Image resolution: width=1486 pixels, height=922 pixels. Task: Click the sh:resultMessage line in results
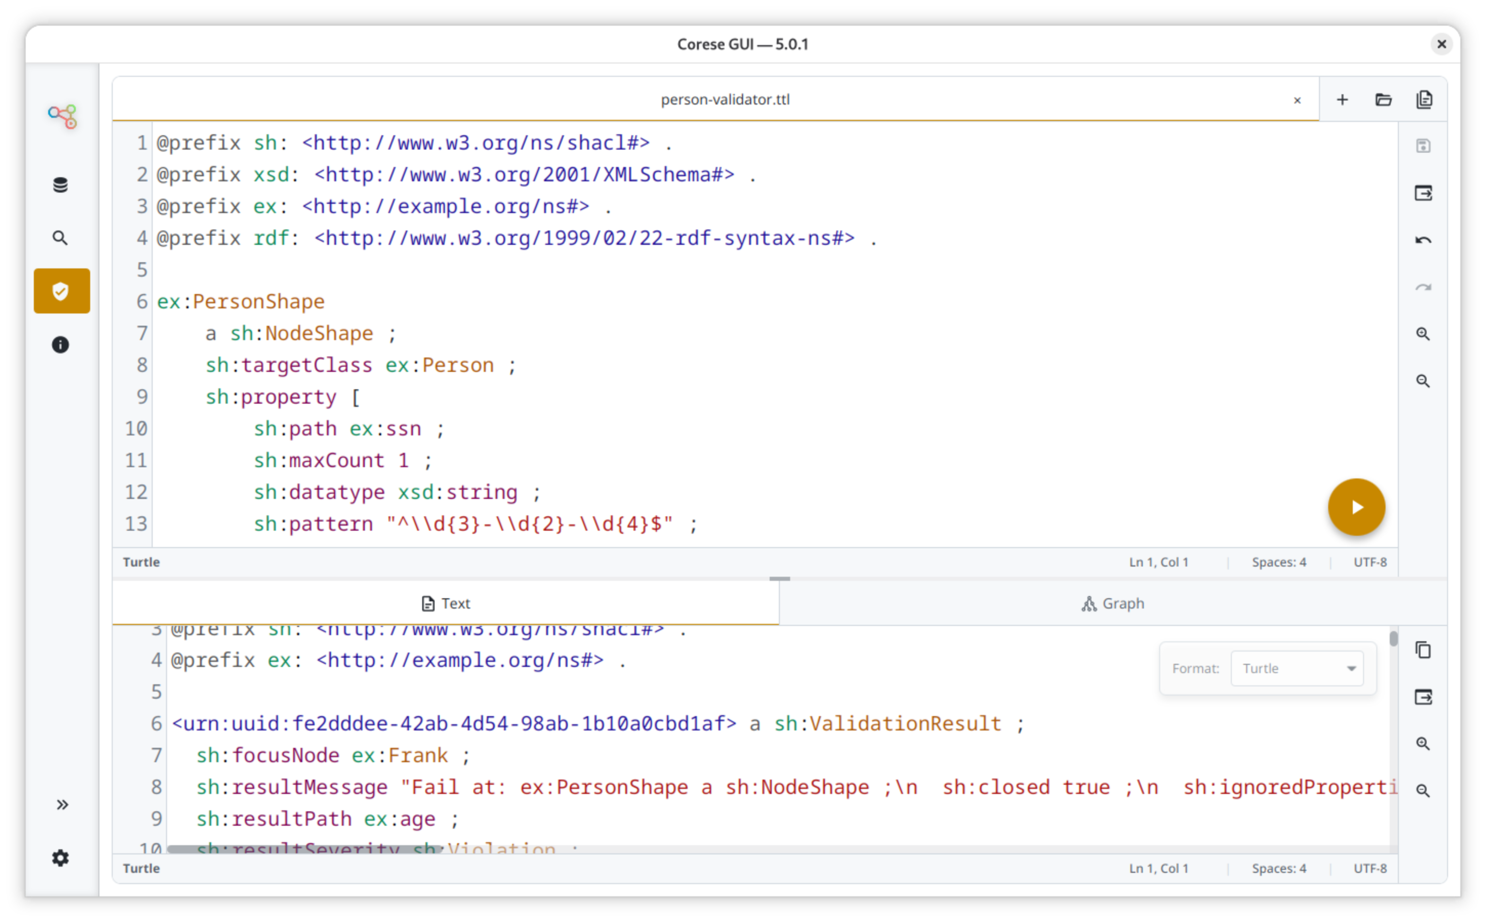click(x=796, y=787)
